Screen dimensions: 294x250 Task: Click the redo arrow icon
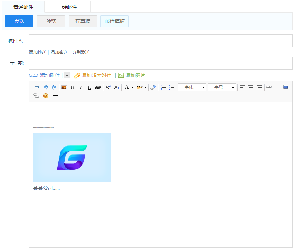pos(54,87)
